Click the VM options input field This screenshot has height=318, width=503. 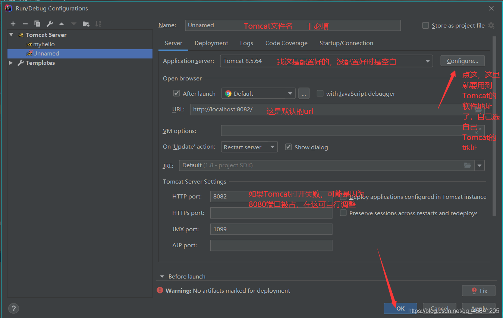(x=352, y=131)
